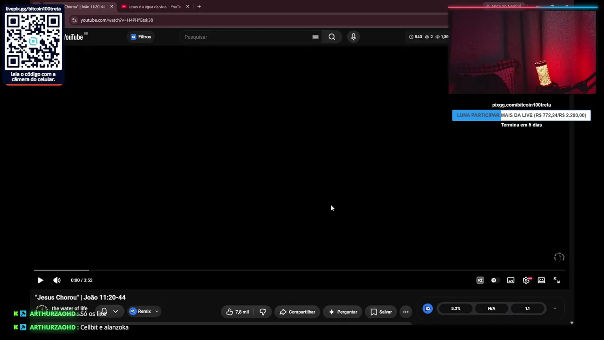Open the on-screen keyboard icon in search

(315, 37)
